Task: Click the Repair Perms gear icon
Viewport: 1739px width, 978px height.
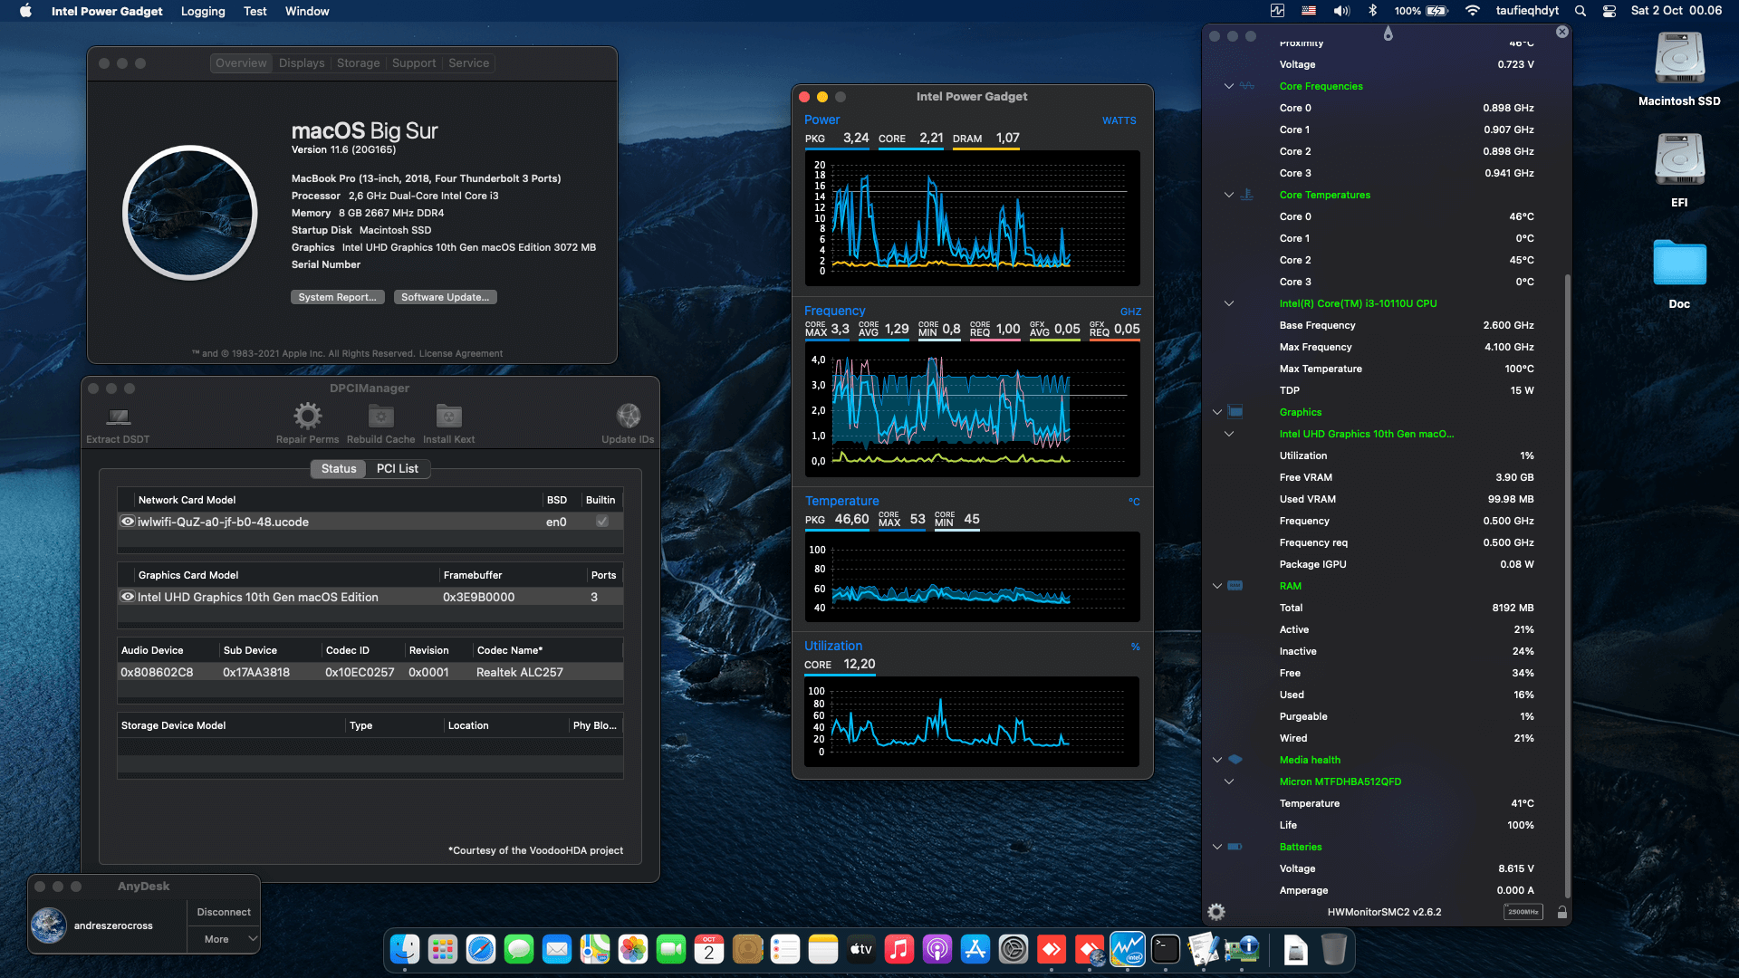Action: tap(307, 416)
